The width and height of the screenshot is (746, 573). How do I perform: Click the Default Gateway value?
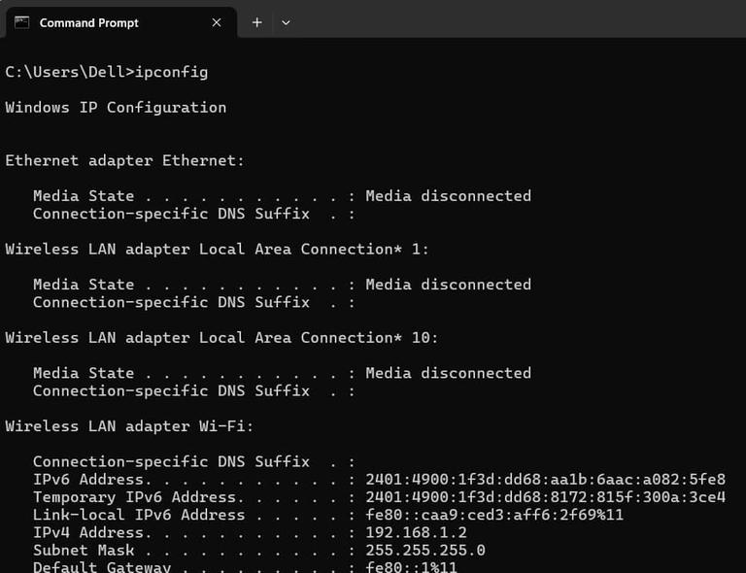(411, 566)
